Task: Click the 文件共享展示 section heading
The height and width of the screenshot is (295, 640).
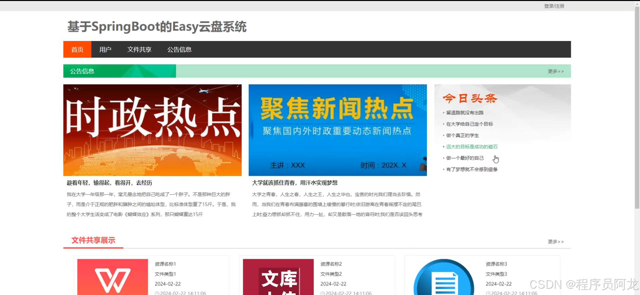Action: pos(93,240)
